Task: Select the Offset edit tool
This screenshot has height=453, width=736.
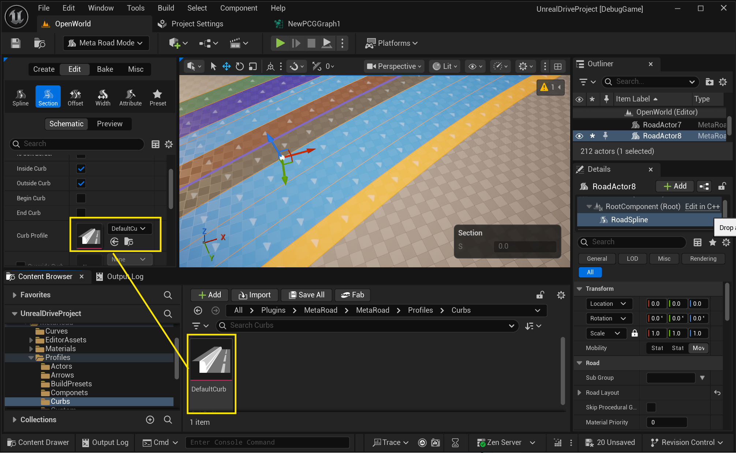Action: (x=75, y=97)
